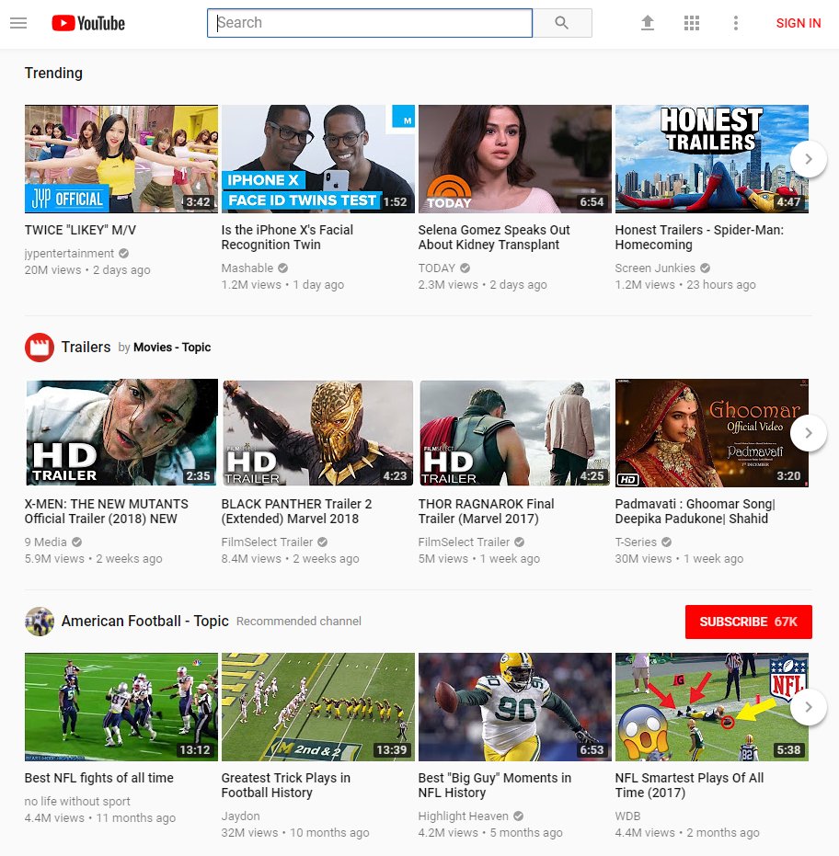This screenshot has height=856, width=839.
Task: Play TWICE "LIKEY" M/V thumbnail
Action: 121,159
